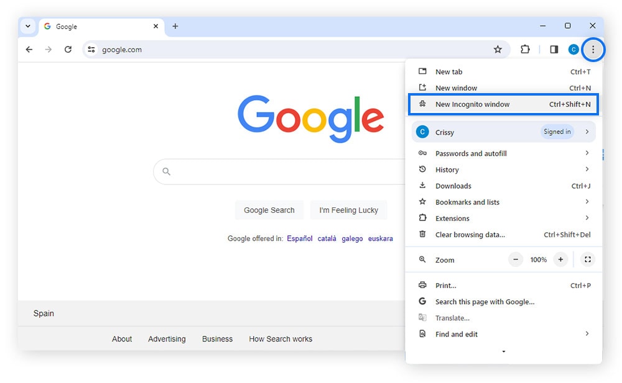Click the Google favicon on the tab
622x383 pixels.
[47, 26]
